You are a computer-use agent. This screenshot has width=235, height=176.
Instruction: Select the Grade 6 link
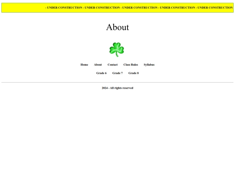[x=101, y=73]
